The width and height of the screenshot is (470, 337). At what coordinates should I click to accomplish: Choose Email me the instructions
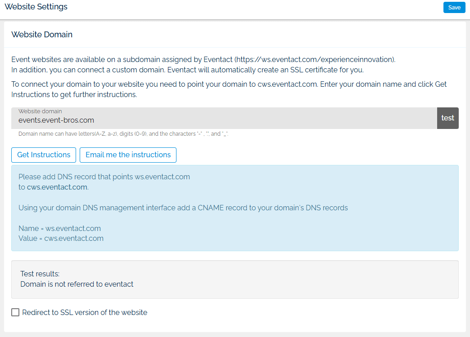point(128,155)
